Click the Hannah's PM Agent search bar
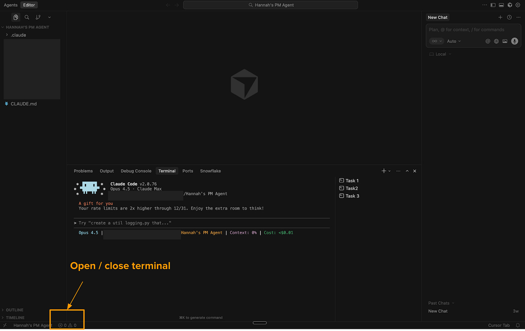525x331 pixels. (x=270, y=5)
